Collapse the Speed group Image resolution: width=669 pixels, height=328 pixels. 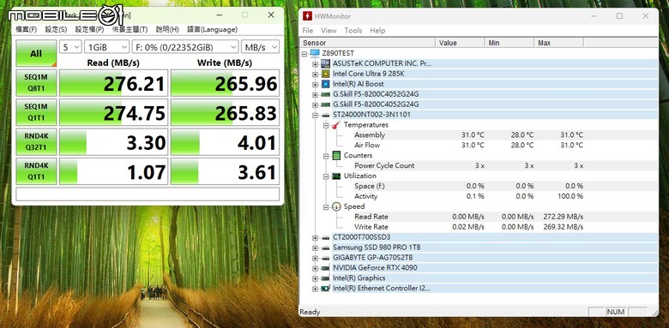click(x=326, y=207)
